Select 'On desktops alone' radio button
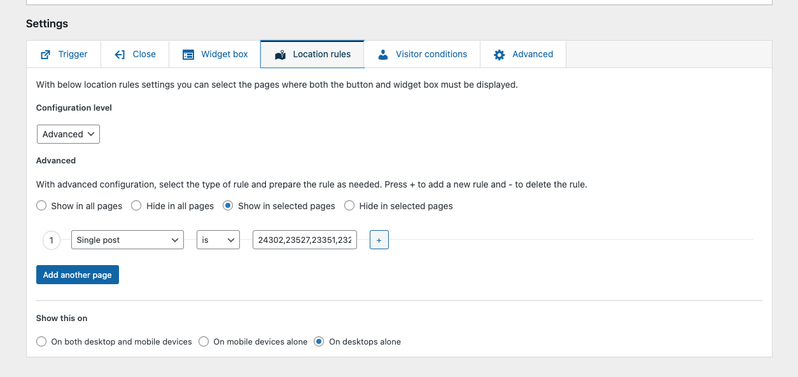 [x=319, y=342]
